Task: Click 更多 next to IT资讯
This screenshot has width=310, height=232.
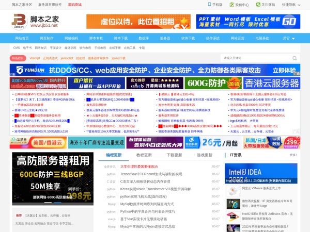Action: coord(293,155)
